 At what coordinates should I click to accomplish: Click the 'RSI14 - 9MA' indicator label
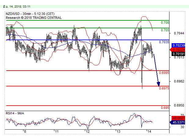tap(15, 113)
